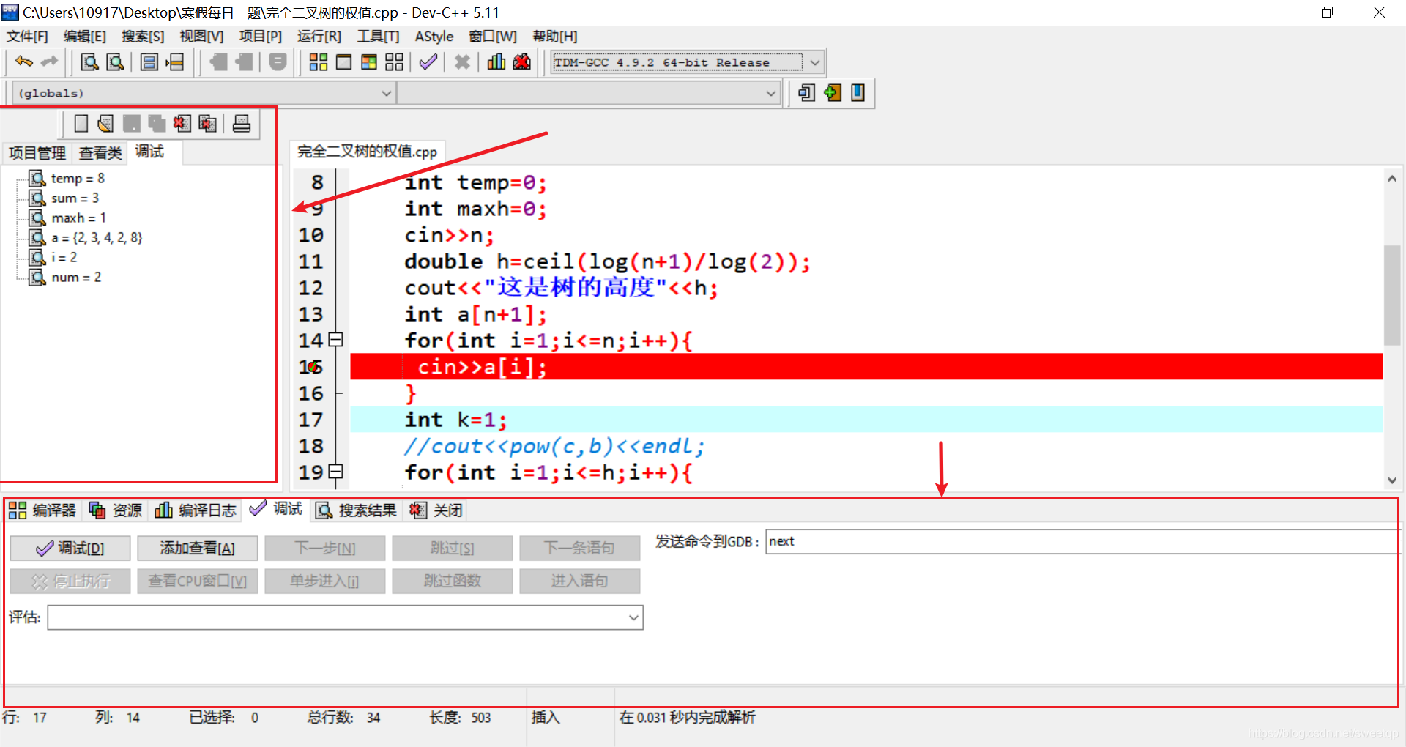Click the 查看CPU窗口[V] button
Viewport: 1406px width, 747px height.
click(197, 581)
